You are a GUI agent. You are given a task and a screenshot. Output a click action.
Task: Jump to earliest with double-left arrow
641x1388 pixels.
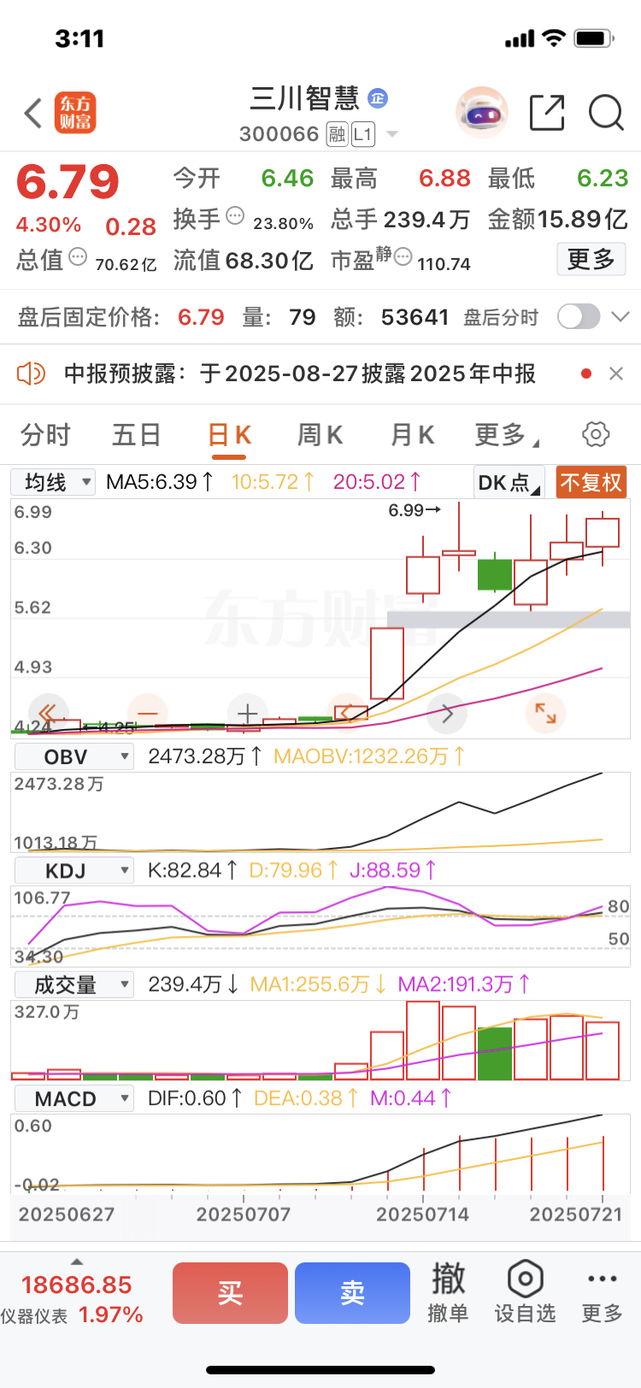tap(48, 713)
